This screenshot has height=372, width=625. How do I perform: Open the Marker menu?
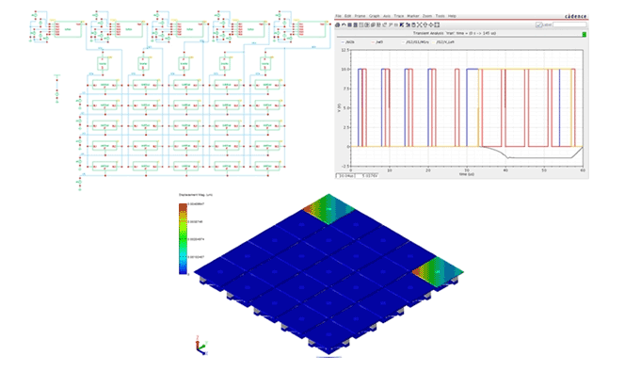[x=413, y=16]
